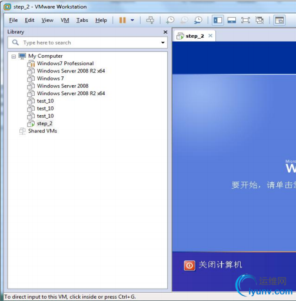Select first Windows Server 2008 R2 x64

(71, 71)
